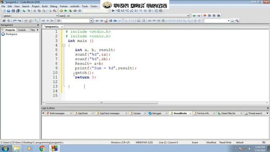270x152 pixels.
Task: Paste clipboard with the toolbar paste icon
Action: coord(44,11)
